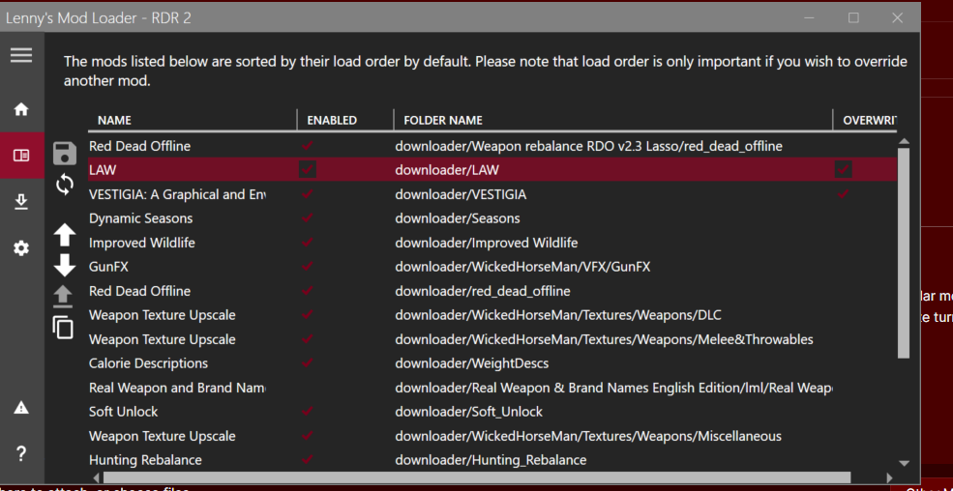
Task: Move selected mod up with arrow
Action: [64, 233]
